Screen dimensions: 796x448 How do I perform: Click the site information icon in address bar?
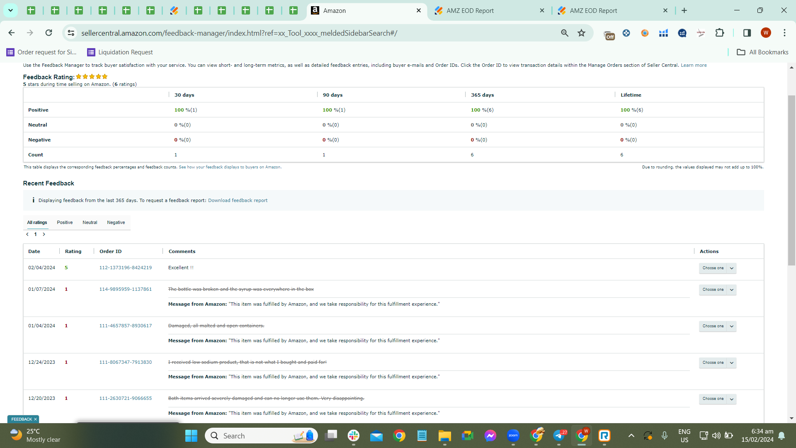pos(71,33)
